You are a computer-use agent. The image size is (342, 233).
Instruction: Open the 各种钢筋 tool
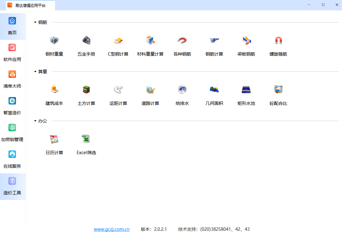click(182, 46)
